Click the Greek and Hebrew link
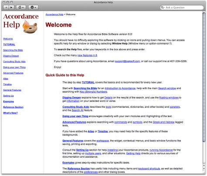 163,122
